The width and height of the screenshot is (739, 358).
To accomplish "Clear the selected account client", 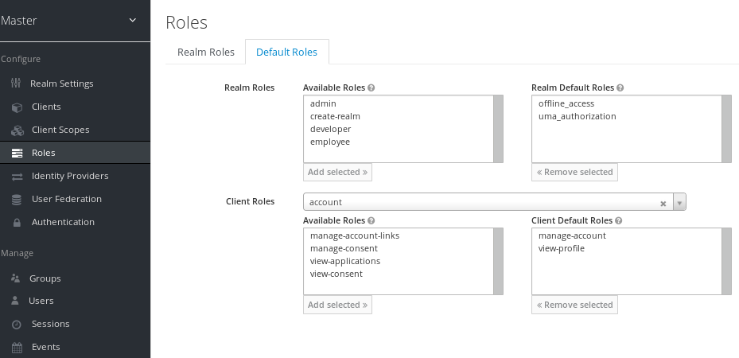I will point(663,204).
